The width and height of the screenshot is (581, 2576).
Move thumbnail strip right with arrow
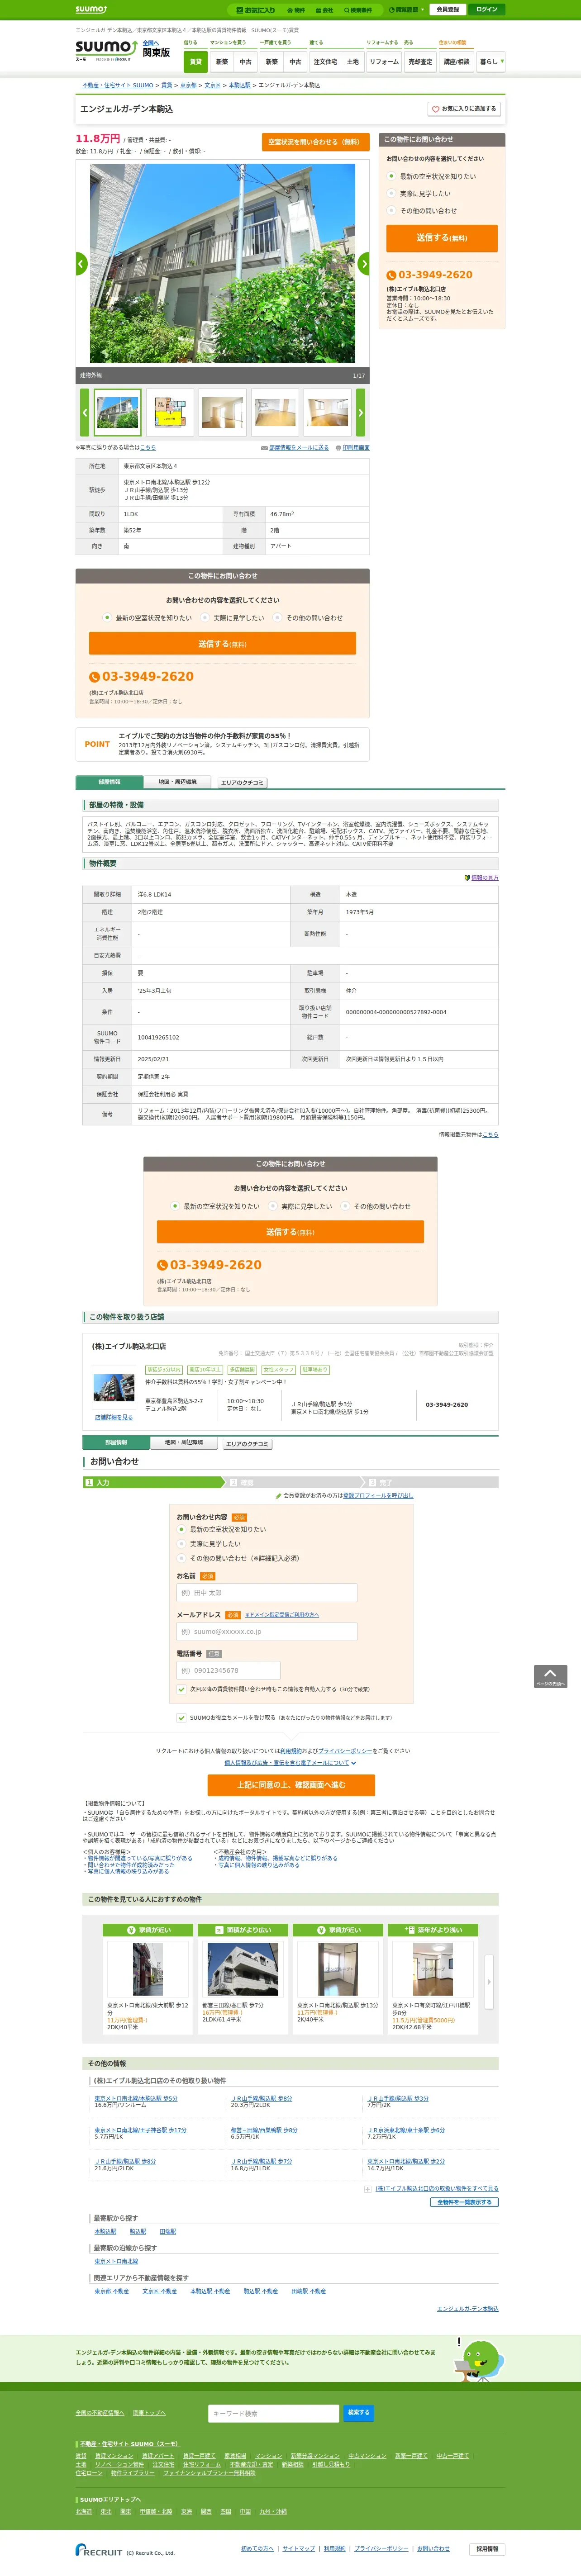coord(361,412)
